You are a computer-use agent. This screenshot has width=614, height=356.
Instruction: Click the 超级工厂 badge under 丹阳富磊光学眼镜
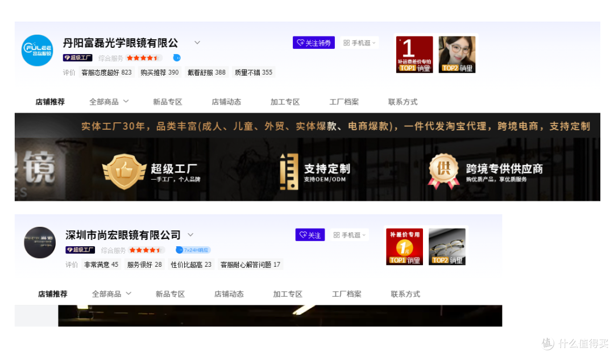click(77, 57)
